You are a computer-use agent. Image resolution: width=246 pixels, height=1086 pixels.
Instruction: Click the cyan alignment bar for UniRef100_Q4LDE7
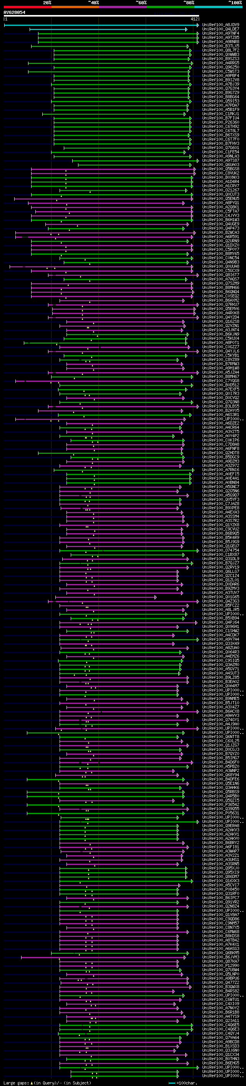[108, 30]
